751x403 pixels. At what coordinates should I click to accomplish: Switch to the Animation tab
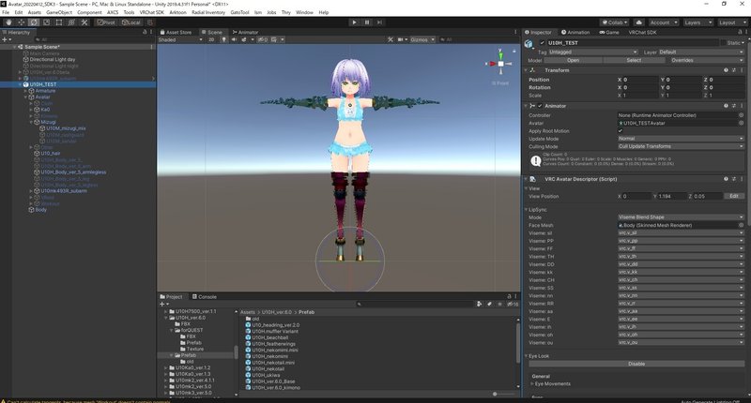coord(575,32)
